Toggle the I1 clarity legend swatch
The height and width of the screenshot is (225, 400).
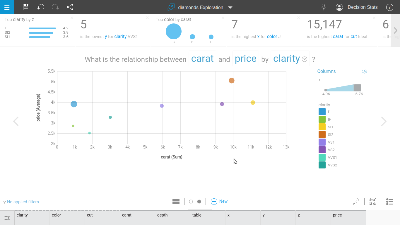(x=322, y=112)
